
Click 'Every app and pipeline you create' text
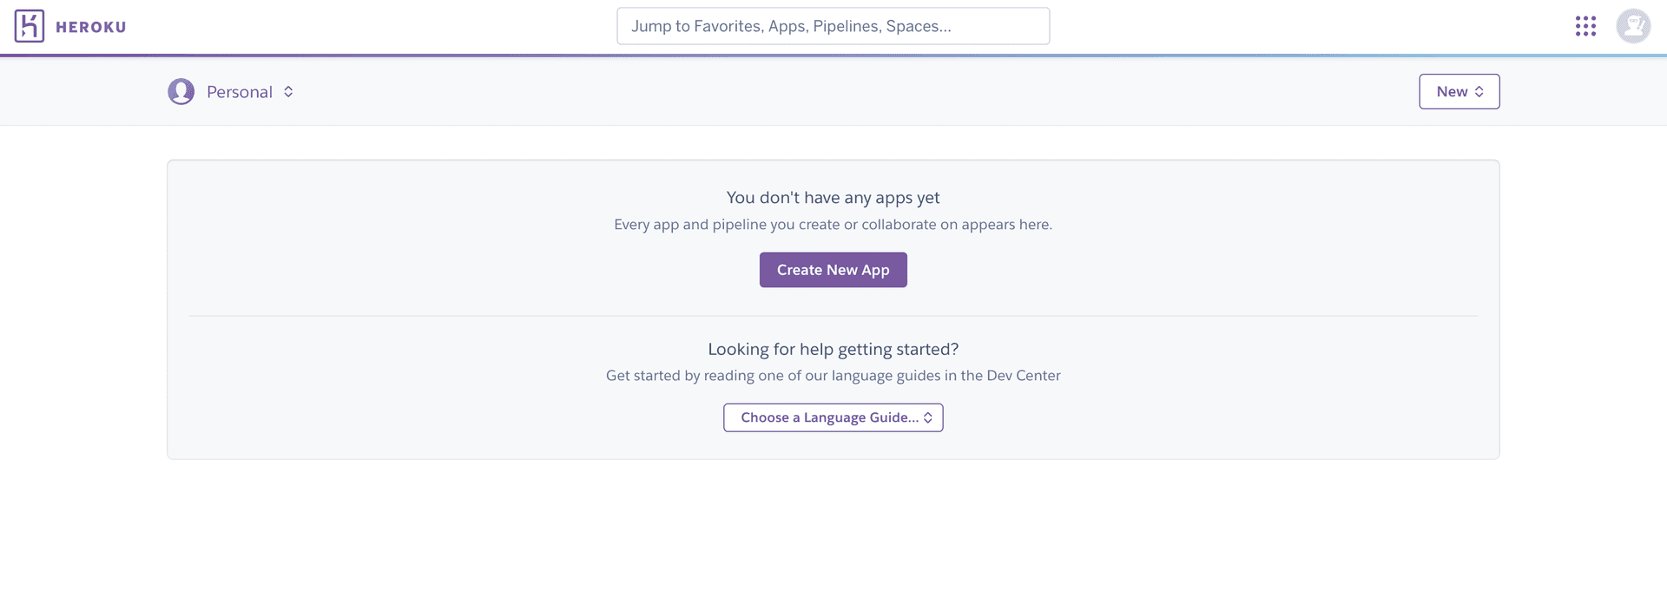833,225
